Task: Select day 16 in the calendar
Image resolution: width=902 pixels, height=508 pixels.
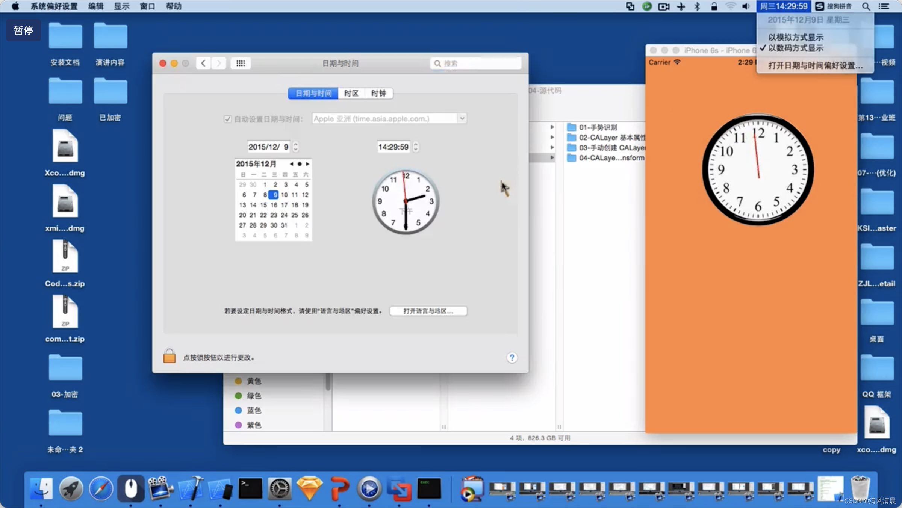Action: point(274,205)
